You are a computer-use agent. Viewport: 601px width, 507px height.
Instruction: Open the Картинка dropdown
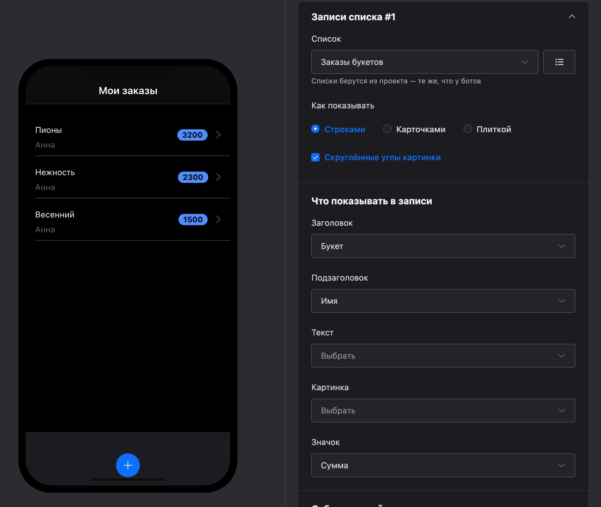(x=443, y=410)
